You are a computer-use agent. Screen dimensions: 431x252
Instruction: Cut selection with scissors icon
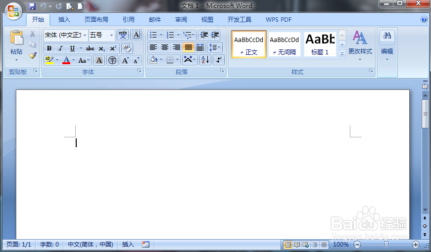(x=33, y=34)
